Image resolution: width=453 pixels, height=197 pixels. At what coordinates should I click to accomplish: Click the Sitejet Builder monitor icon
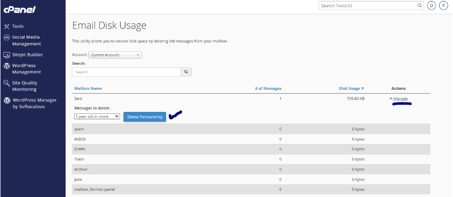[7, 55]
